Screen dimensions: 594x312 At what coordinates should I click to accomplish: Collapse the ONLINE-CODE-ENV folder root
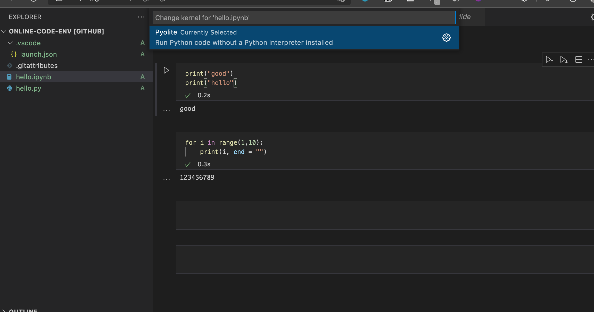[x=4, y=31]
